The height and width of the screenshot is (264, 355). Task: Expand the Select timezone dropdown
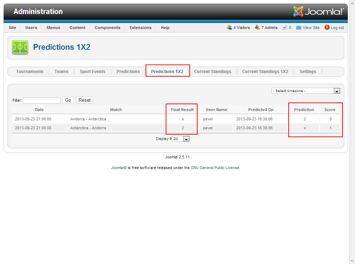[306, 91]
